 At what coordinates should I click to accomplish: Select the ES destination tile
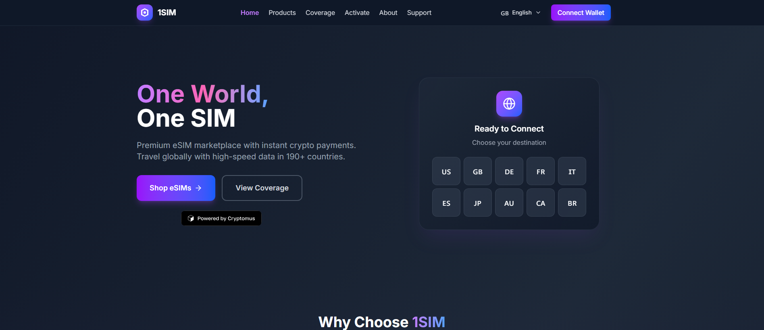click(446, 203)
